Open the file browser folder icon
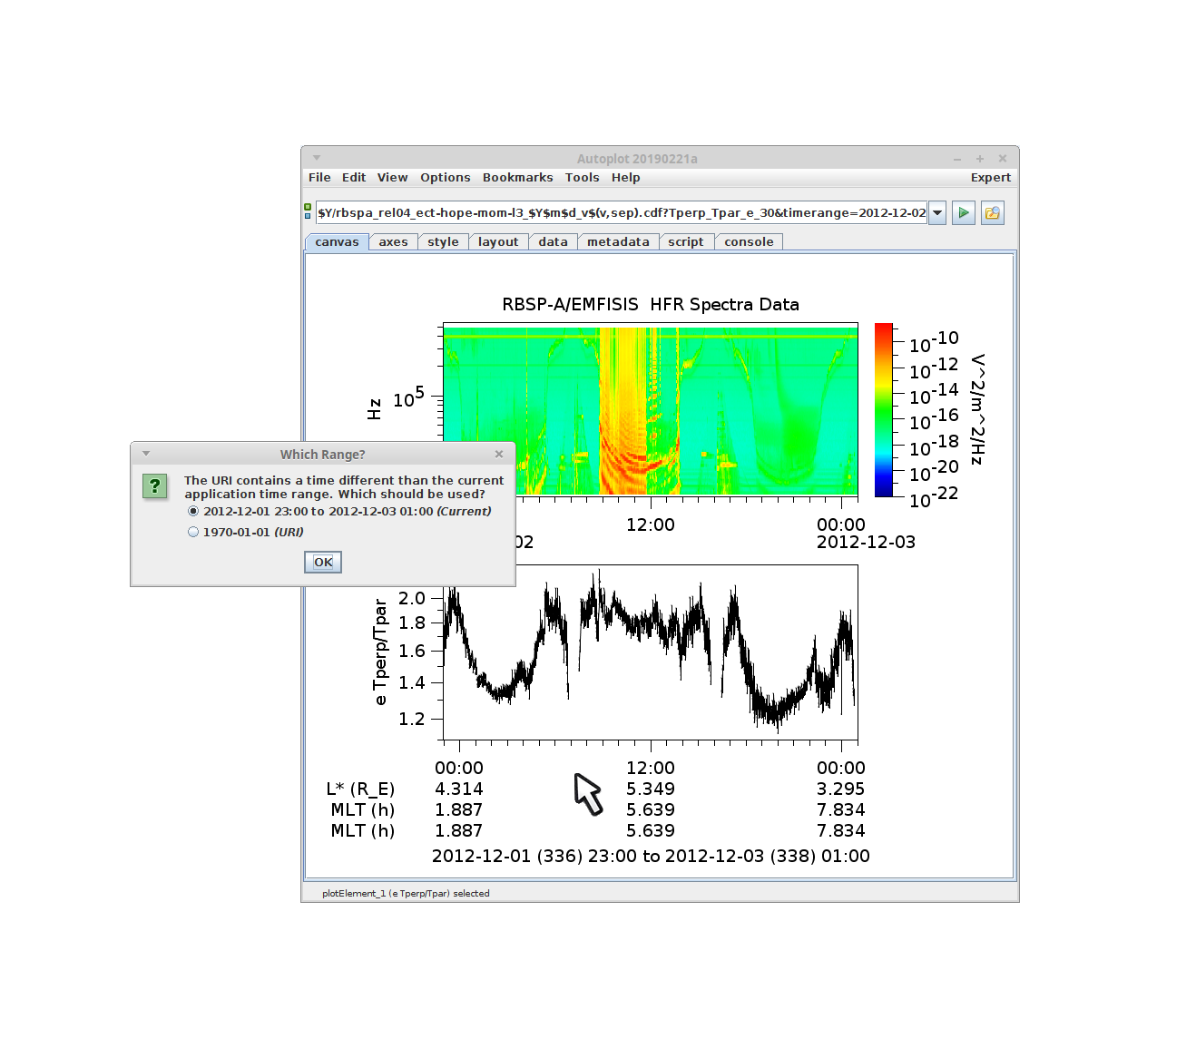The height and width of the screenshot is (1049, 1196). point(993,213)
